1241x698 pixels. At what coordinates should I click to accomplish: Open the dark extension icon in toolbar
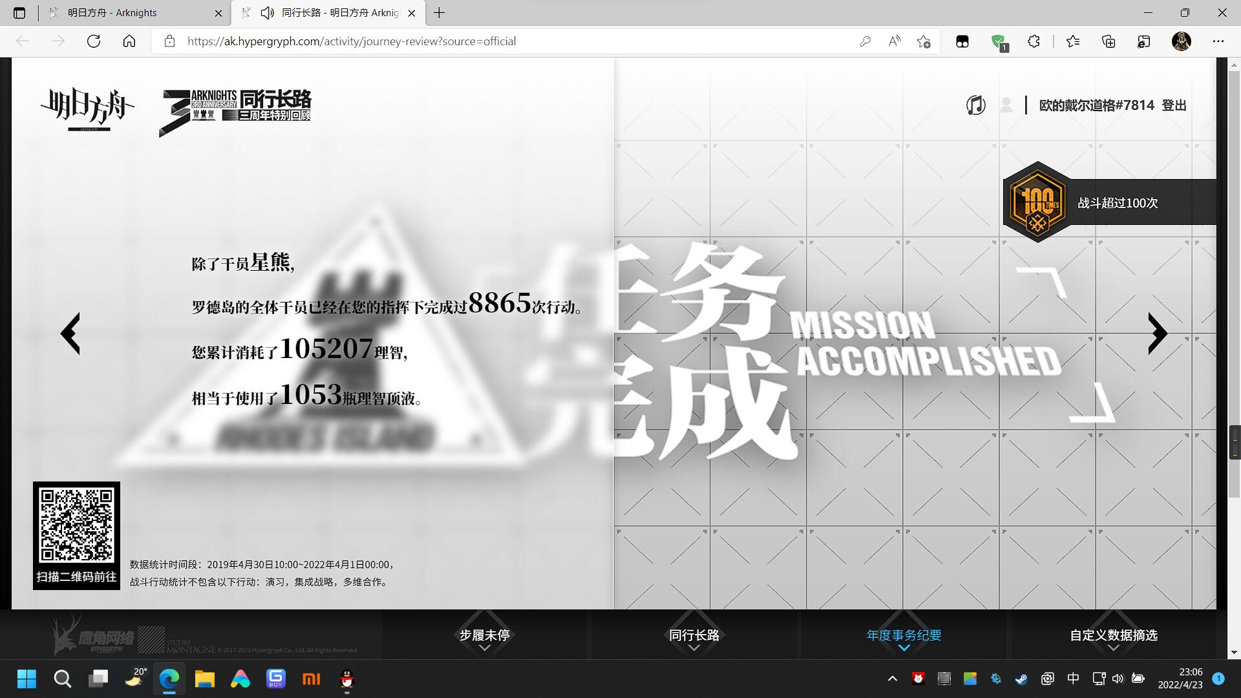coord(962,41)
